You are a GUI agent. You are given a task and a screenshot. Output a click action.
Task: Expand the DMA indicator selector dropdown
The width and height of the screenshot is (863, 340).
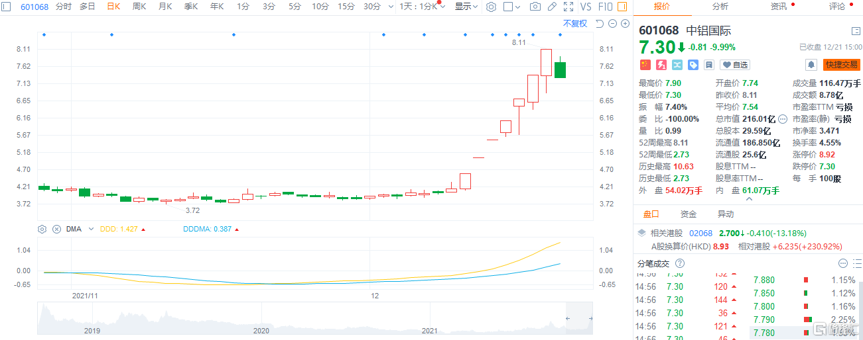[x=91, y=230]
